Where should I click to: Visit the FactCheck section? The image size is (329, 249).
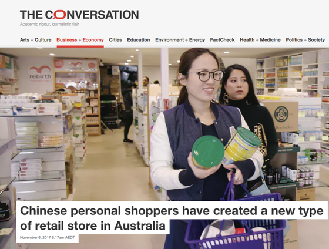[223, 40]
